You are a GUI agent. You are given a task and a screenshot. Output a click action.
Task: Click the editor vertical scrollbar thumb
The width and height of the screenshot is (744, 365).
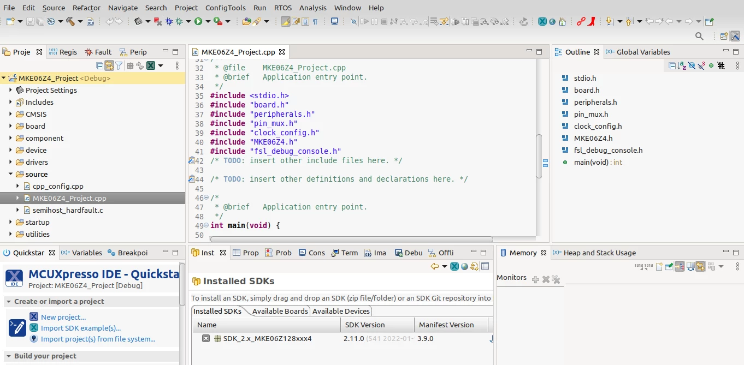539,156
